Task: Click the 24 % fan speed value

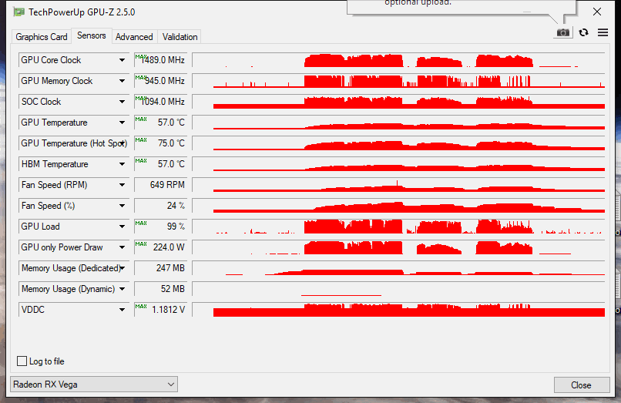Action: click(161, 206)
